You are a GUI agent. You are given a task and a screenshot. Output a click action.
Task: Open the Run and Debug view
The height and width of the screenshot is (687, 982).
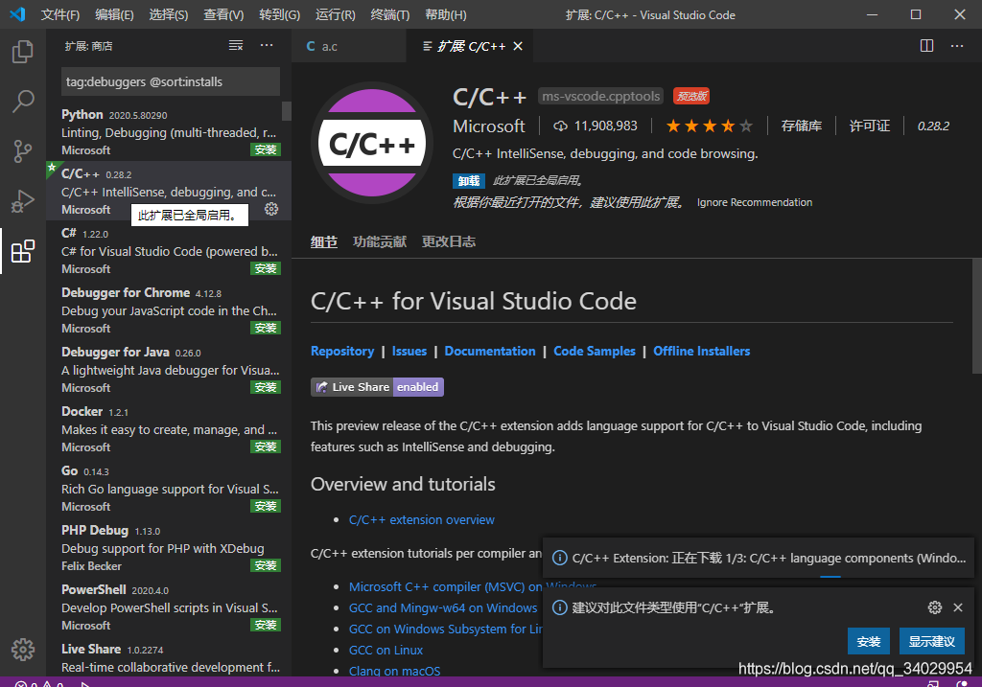click(x=23, y=201)
